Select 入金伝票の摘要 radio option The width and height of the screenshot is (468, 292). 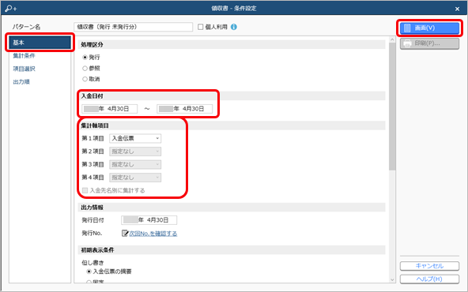89,271
